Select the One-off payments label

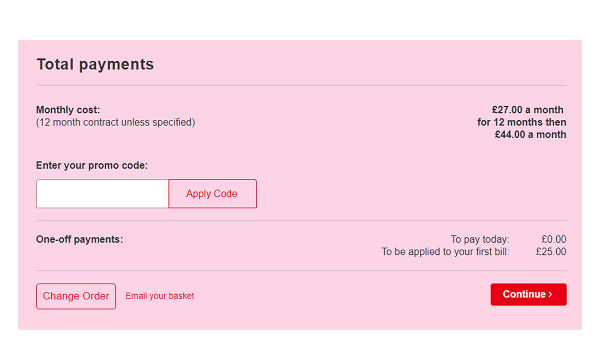79,239
